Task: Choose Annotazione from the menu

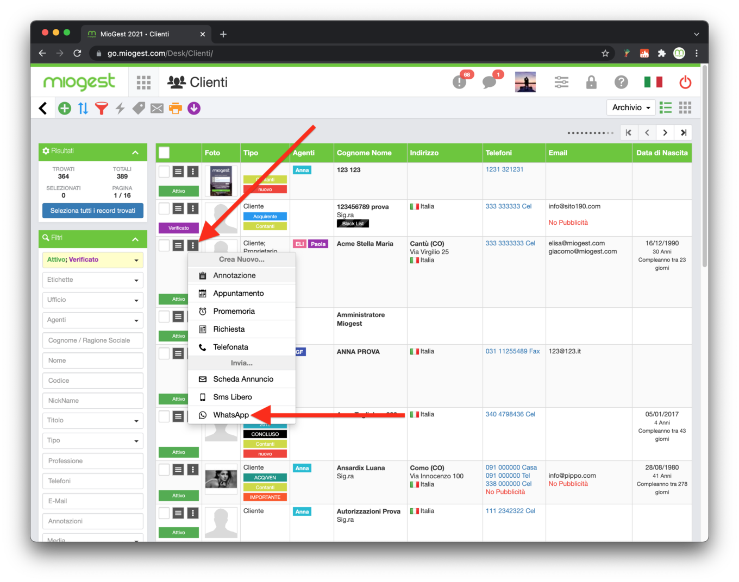Action: coord(242,275)
